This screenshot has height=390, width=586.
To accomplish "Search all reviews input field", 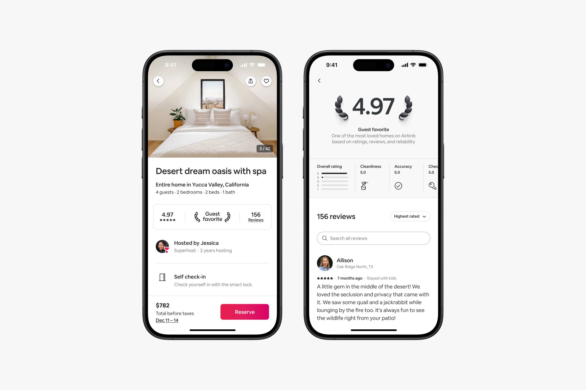I will (373, 238).
